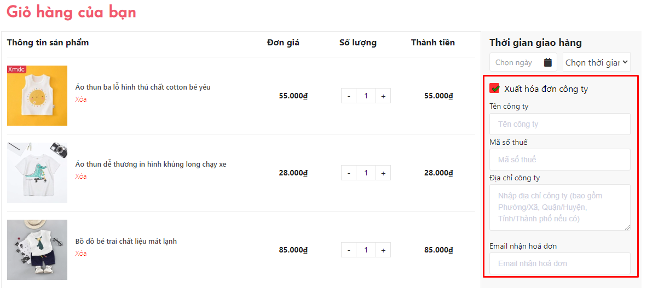Increase quantity of Áo thun ba lỗ
Image resolution: width=664 pixels, height=288 pixels.
click(383, 96)
